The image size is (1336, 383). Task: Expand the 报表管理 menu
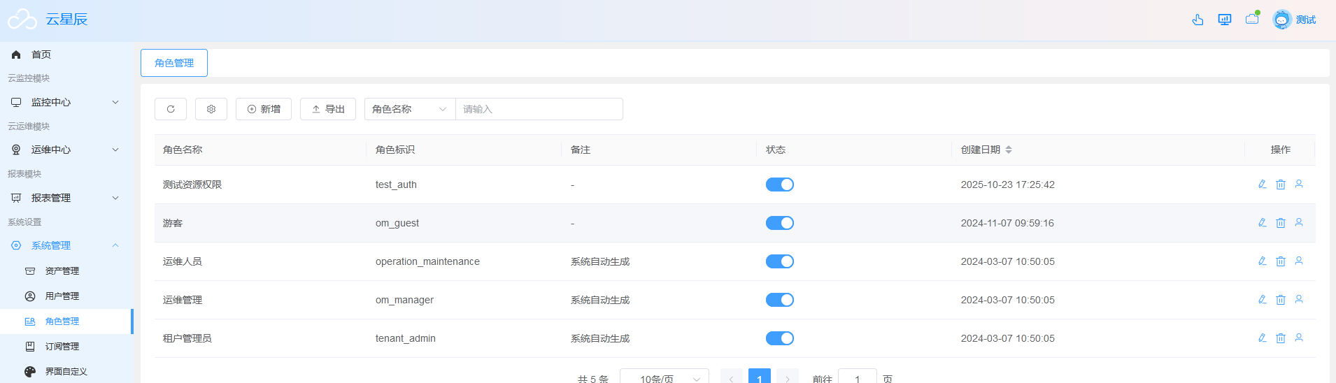click(66, 198)
